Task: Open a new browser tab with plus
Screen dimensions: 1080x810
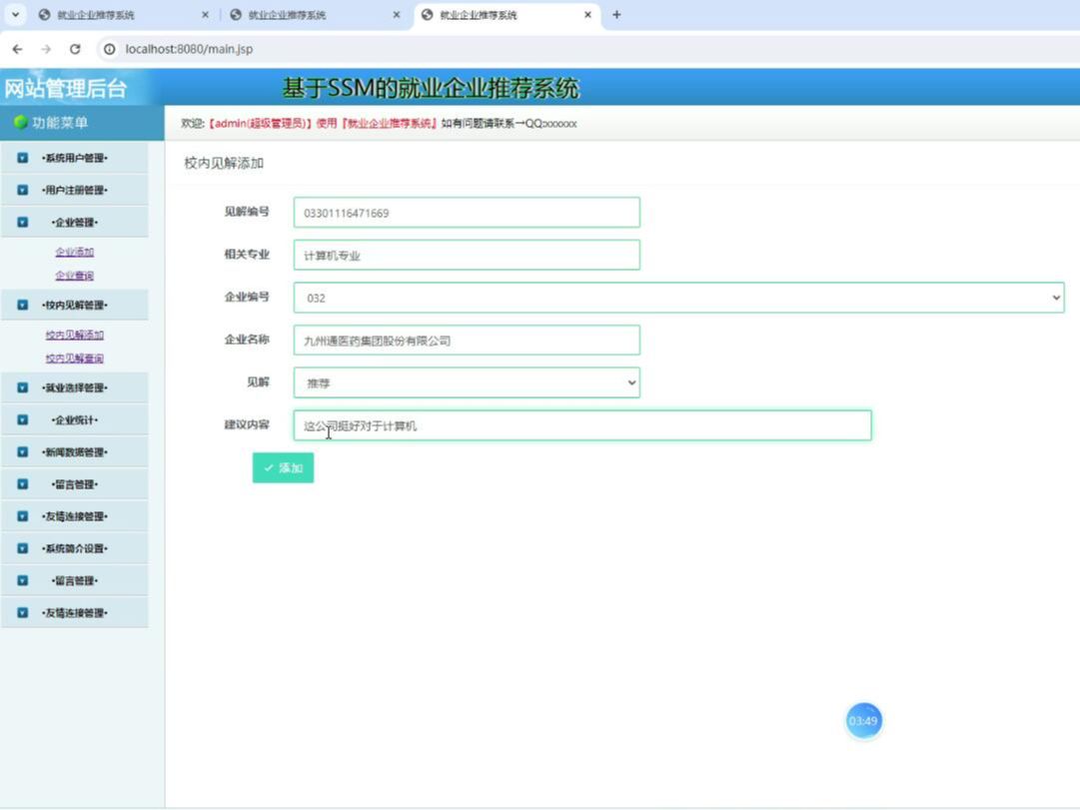Action: [x=616, y=14]
